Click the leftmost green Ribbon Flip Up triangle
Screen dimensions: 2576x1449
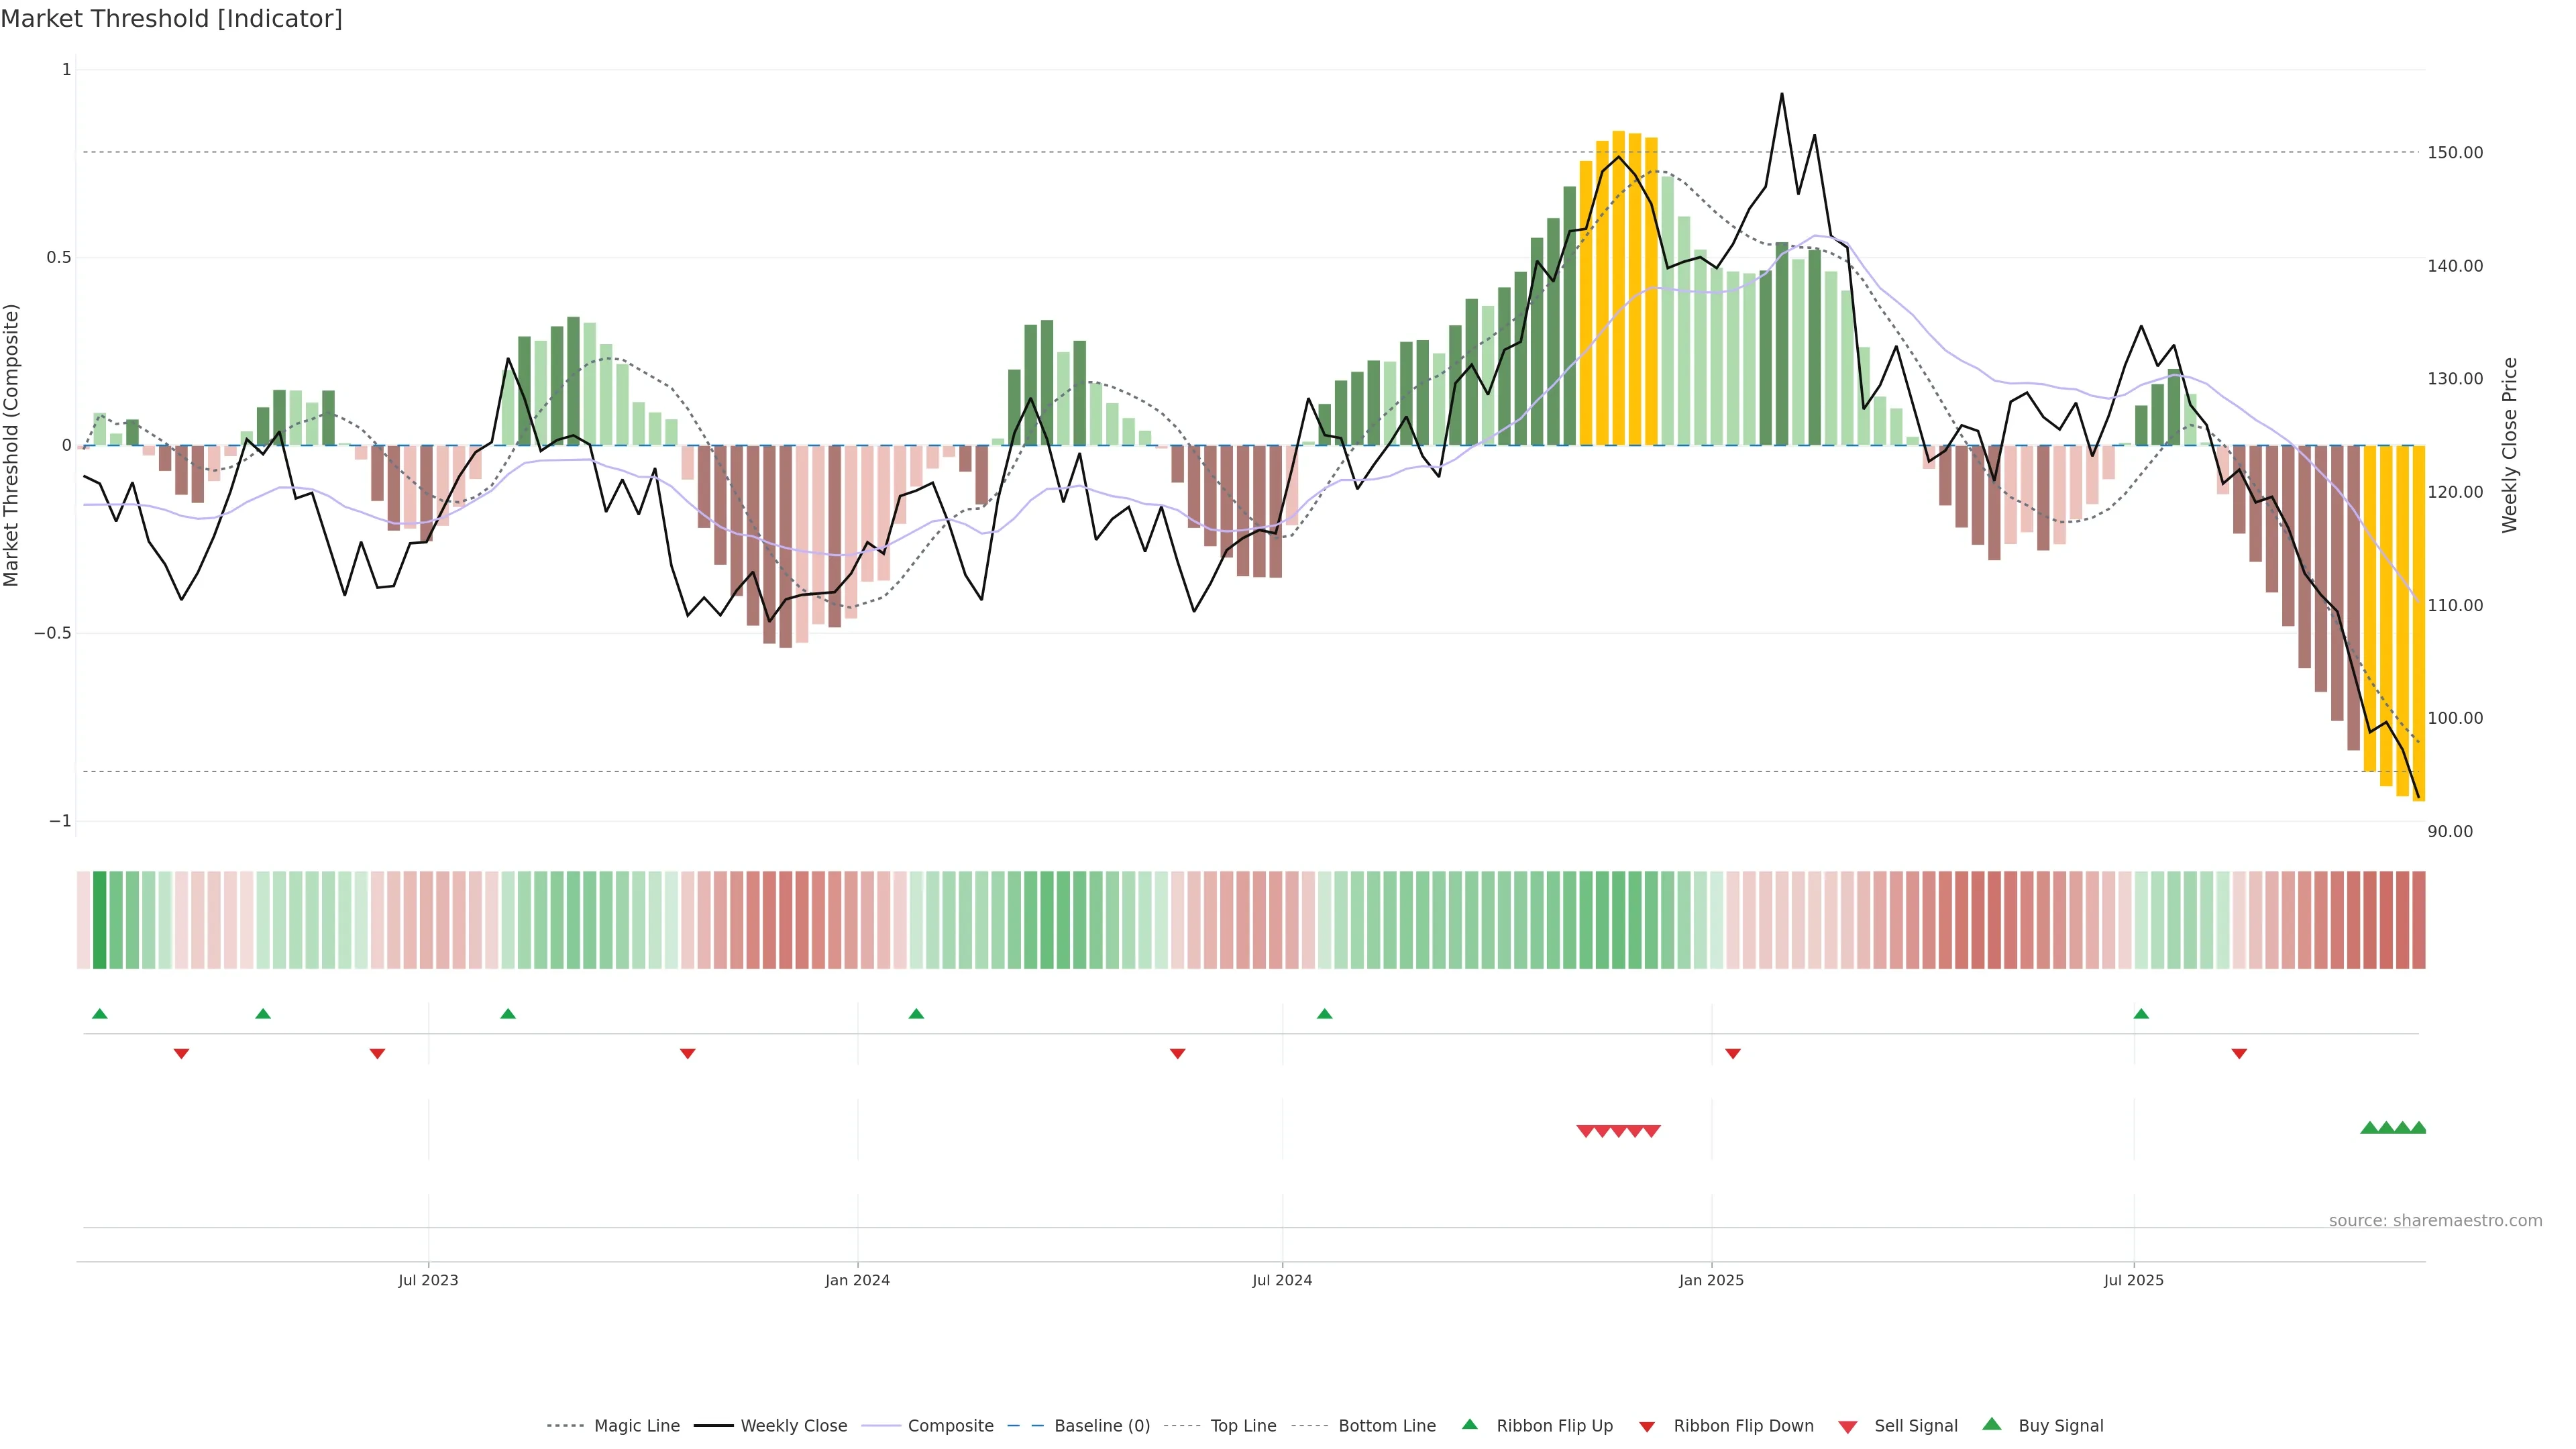[99, 1014]
